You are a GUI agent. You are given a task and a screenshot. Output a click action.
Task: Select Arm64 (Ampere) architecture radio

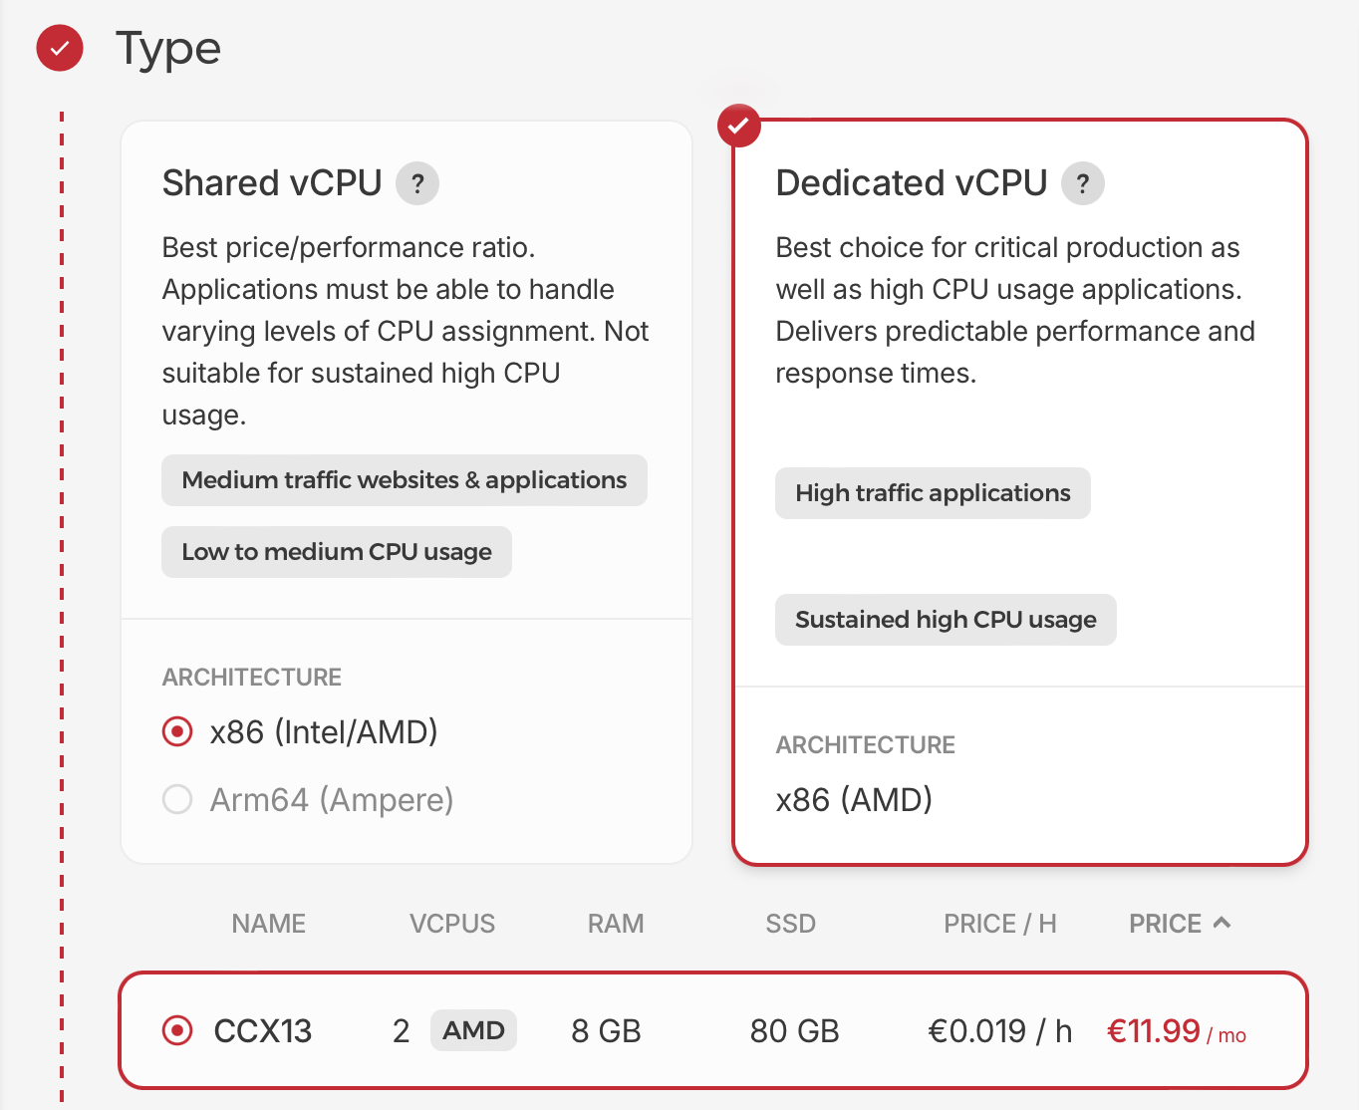177,799
